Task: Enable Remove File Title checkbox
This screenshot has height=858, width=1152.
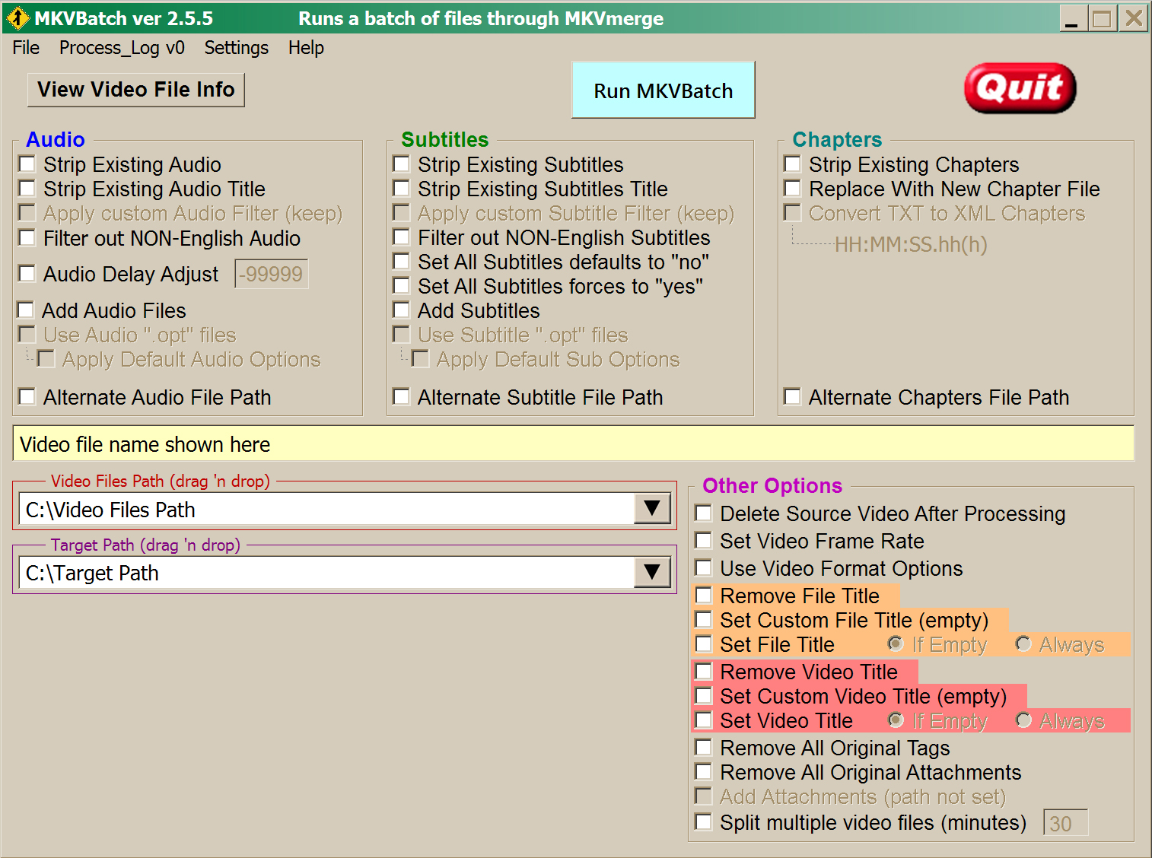Action: click(x=705, y=596)
